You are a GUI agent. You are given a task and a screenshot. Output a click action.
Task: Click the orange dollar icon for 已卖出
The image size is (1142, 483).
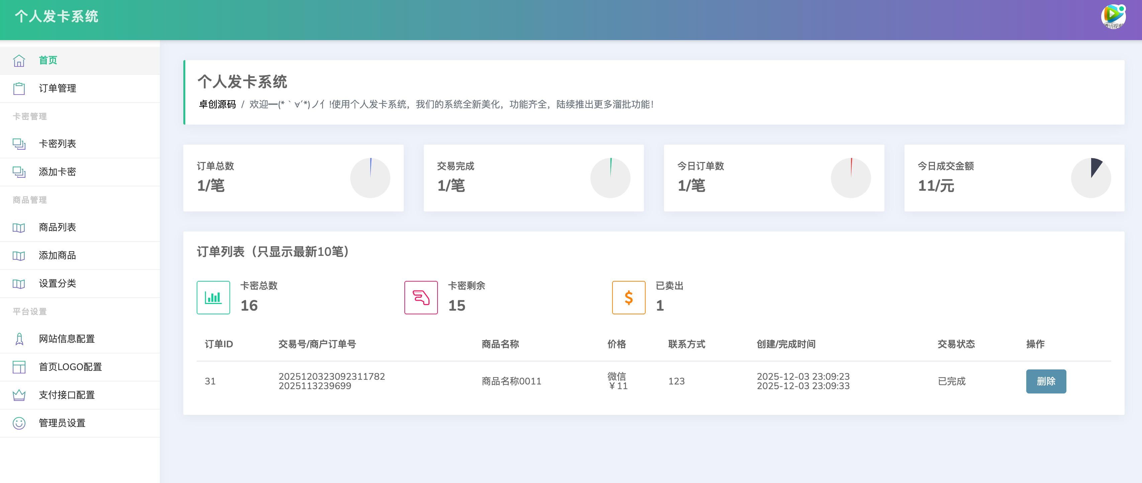pos(629,298)
